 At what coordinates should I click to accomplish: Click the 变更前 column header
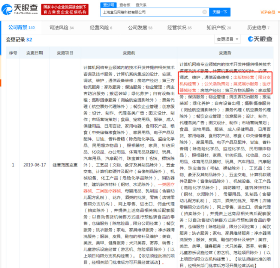pyautogui.click(x=129, y=53)
